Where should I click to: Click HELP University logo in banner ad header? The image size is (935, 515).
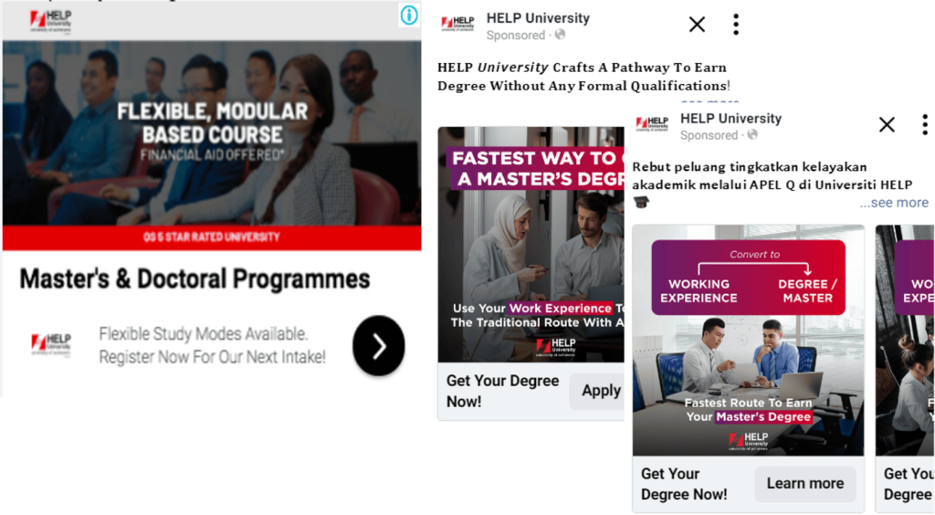51,22
